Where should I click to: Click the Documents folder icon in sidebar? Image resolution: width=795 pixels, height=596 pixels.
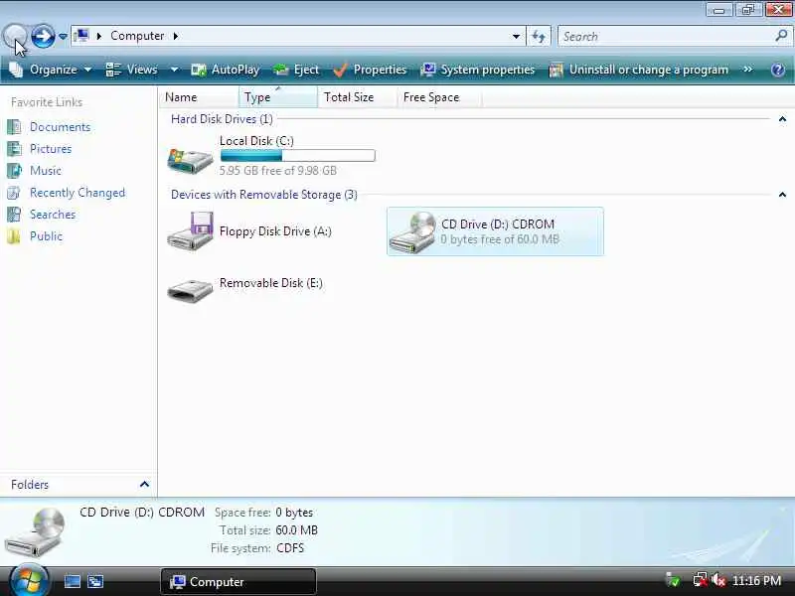coord(14,127)
